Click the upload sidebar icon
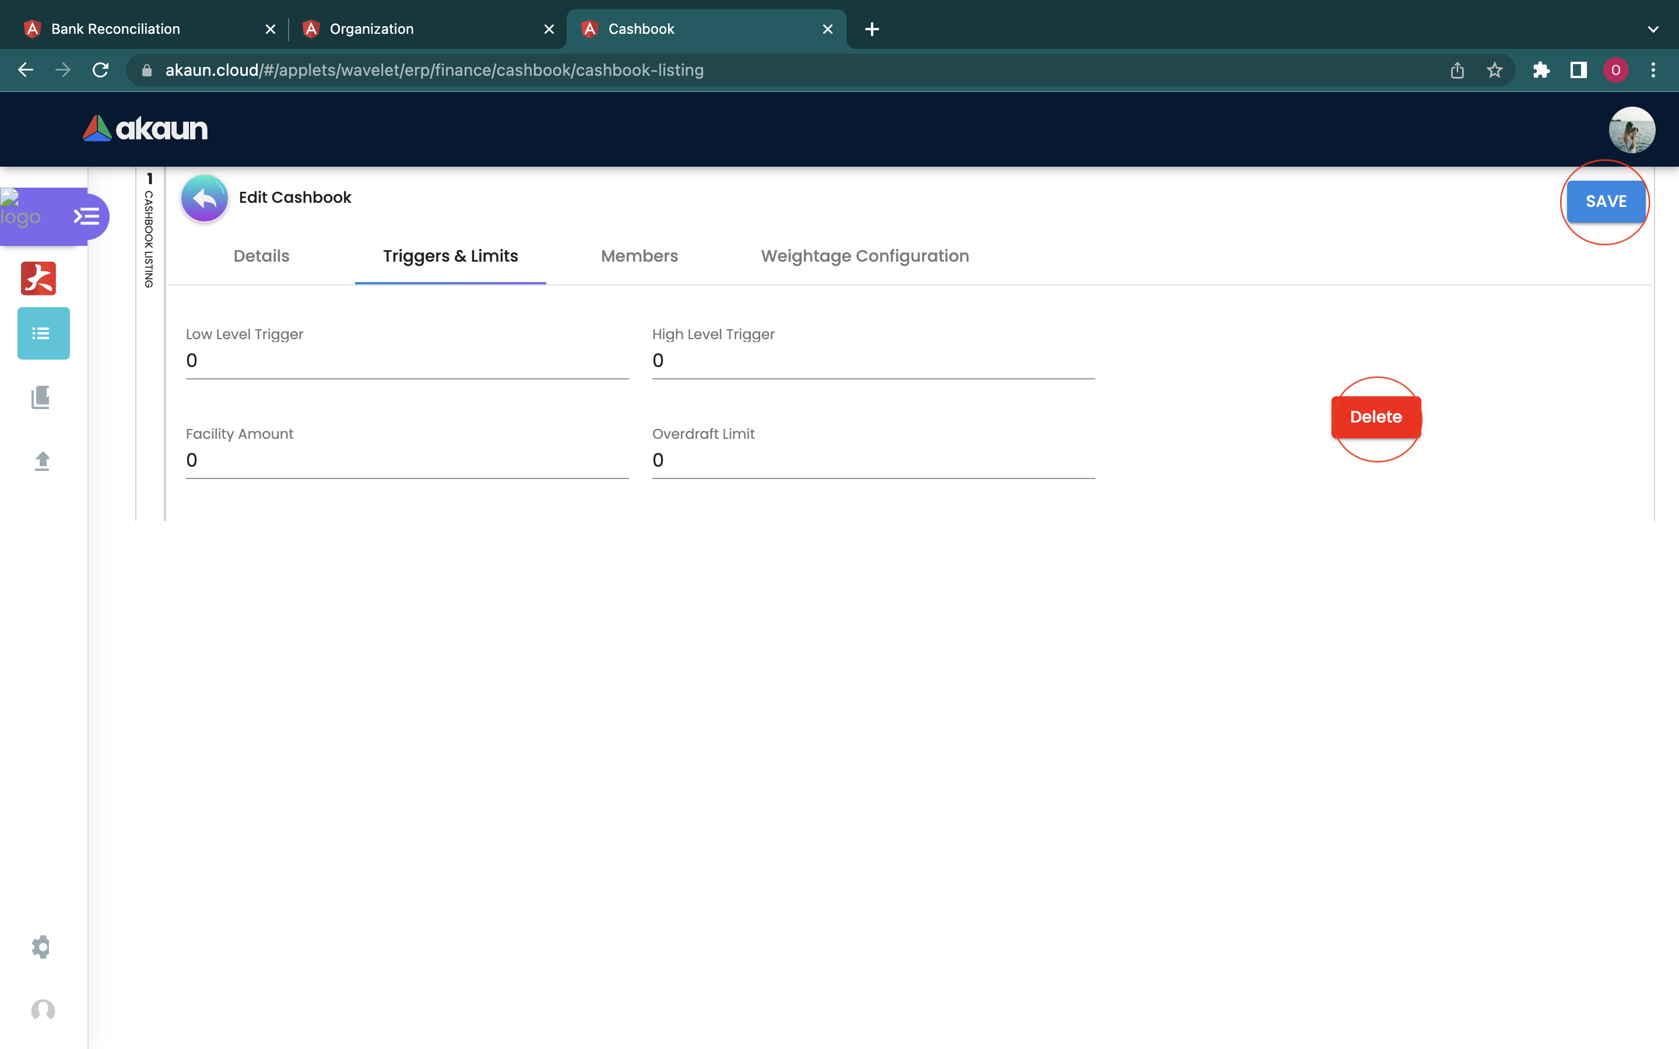Viewport: 1679px width, 1049px height. click(43, 462)
